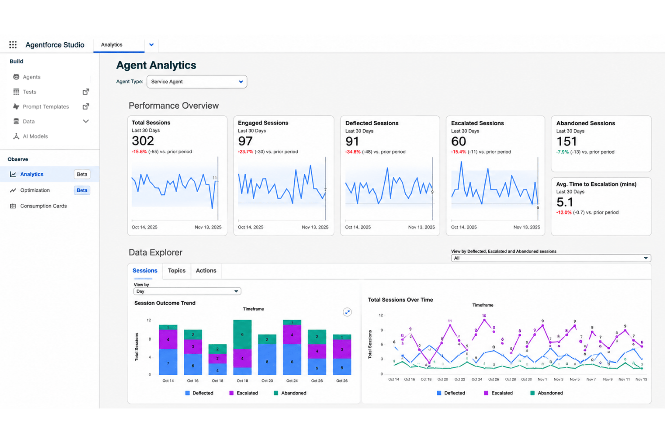Open the Agent Type Service Agent dropdown
The height and width of the screenshot is (443, 665).
coord(197,82)
